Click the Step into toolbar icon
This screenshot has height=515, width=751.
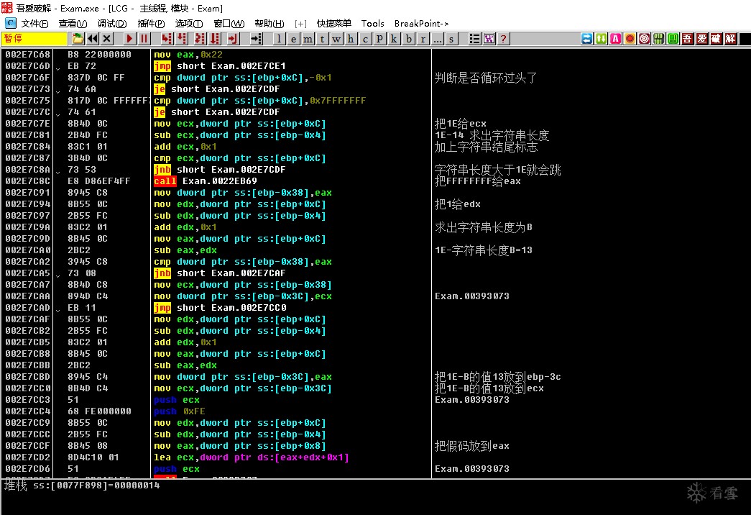point(166,39)
